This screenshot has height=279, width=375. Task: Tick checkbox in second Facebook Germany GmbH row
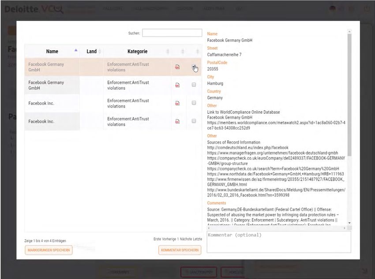click(x=194, y=85)
